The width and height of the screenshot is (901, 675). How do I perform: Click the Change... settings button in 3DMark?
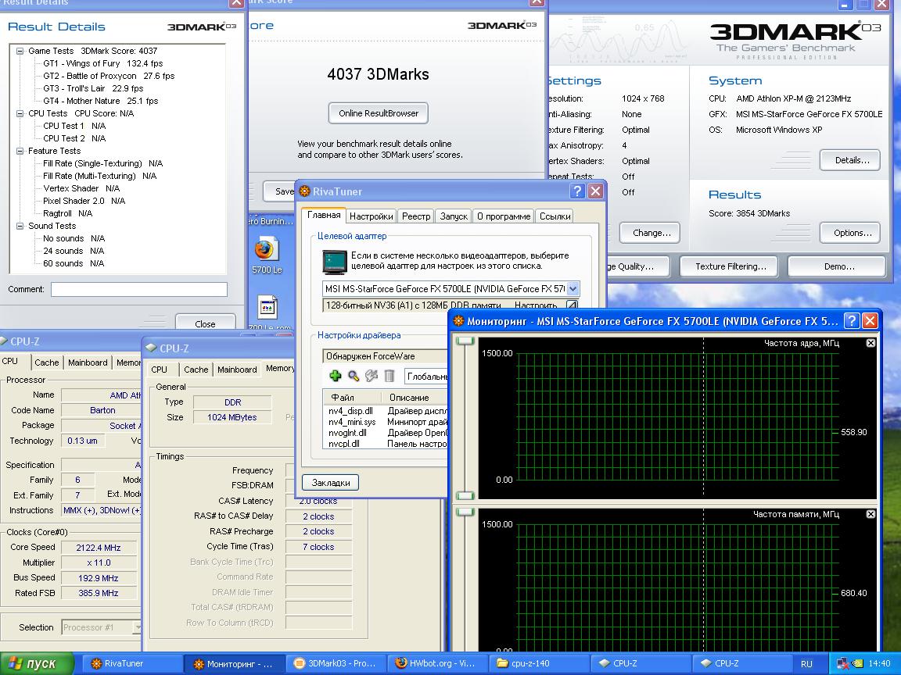tap(651, 233)
